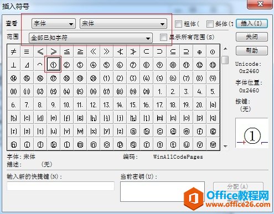274x214 pixels.
Task: Pick the not-equal sign symbol
Action: [x=14, y=51]
